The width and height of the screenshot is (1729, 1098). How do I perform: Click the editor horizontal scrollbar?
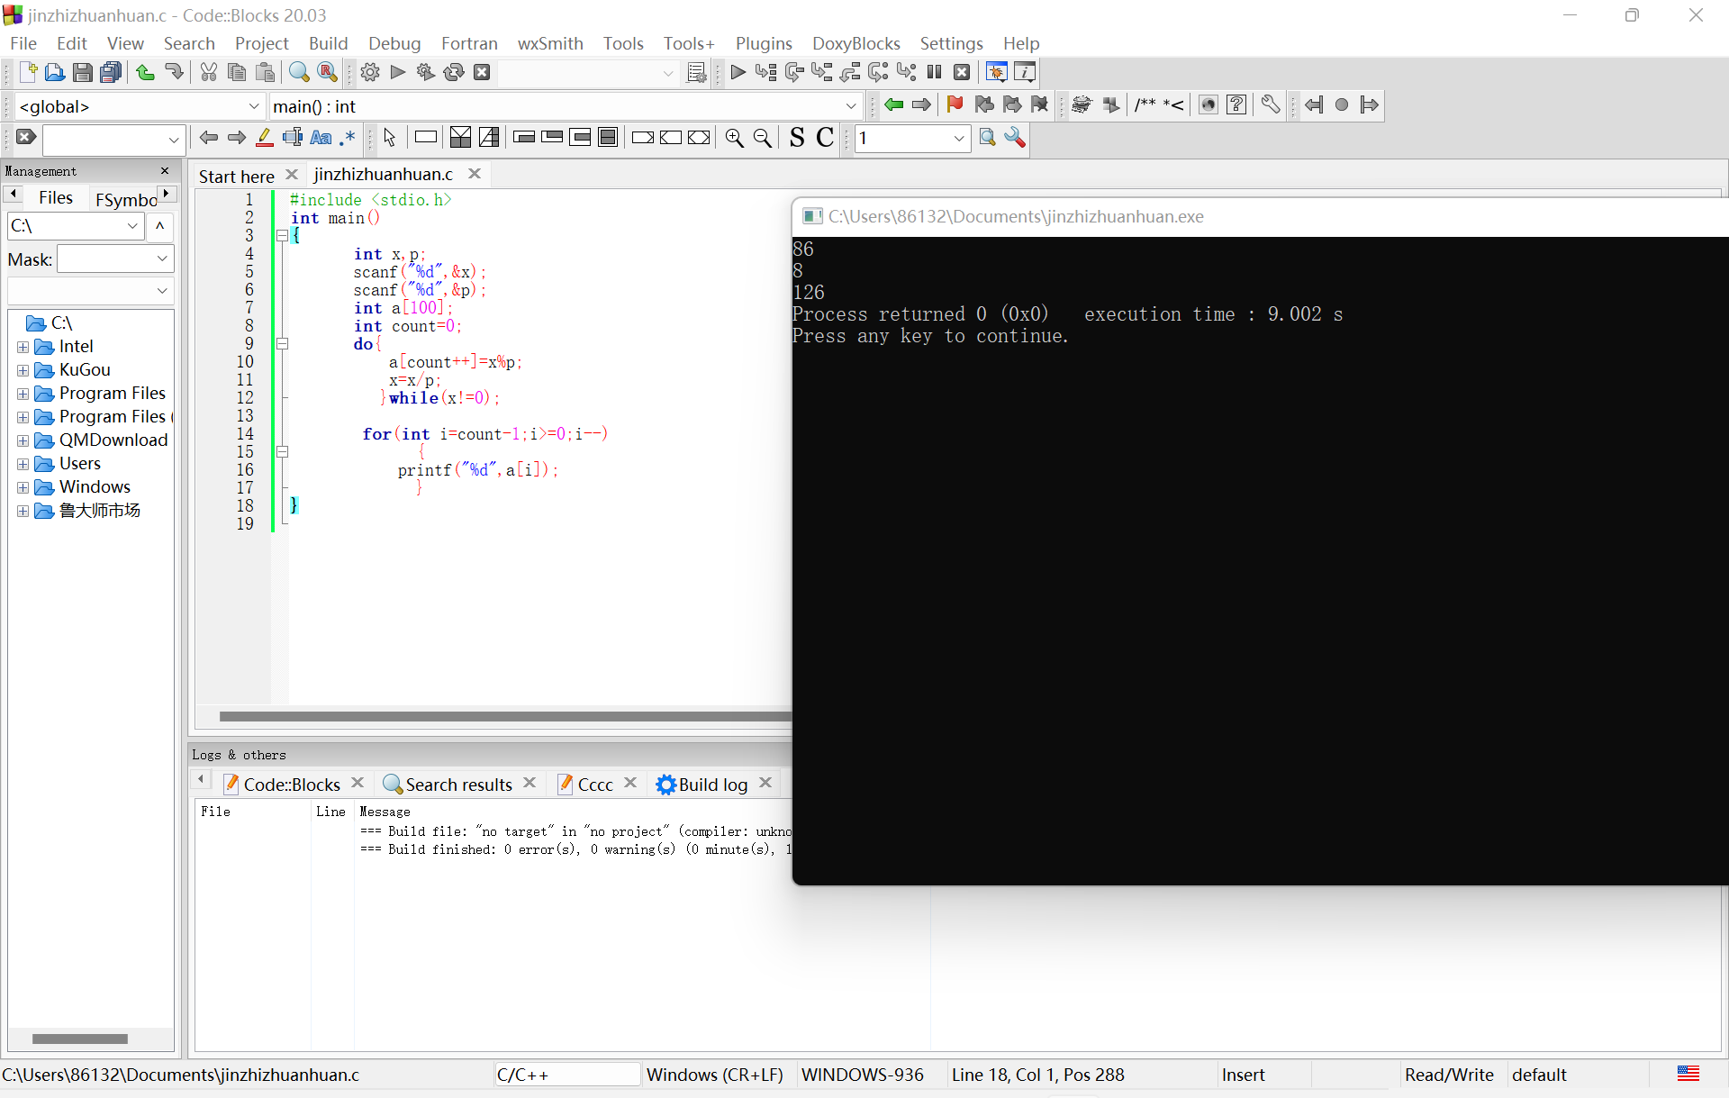pos(504,717)
